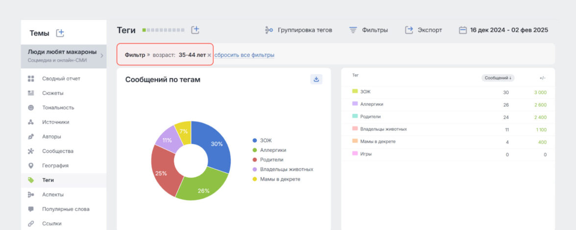
Task: Open Группировка тегов
Action: point(298,30)
